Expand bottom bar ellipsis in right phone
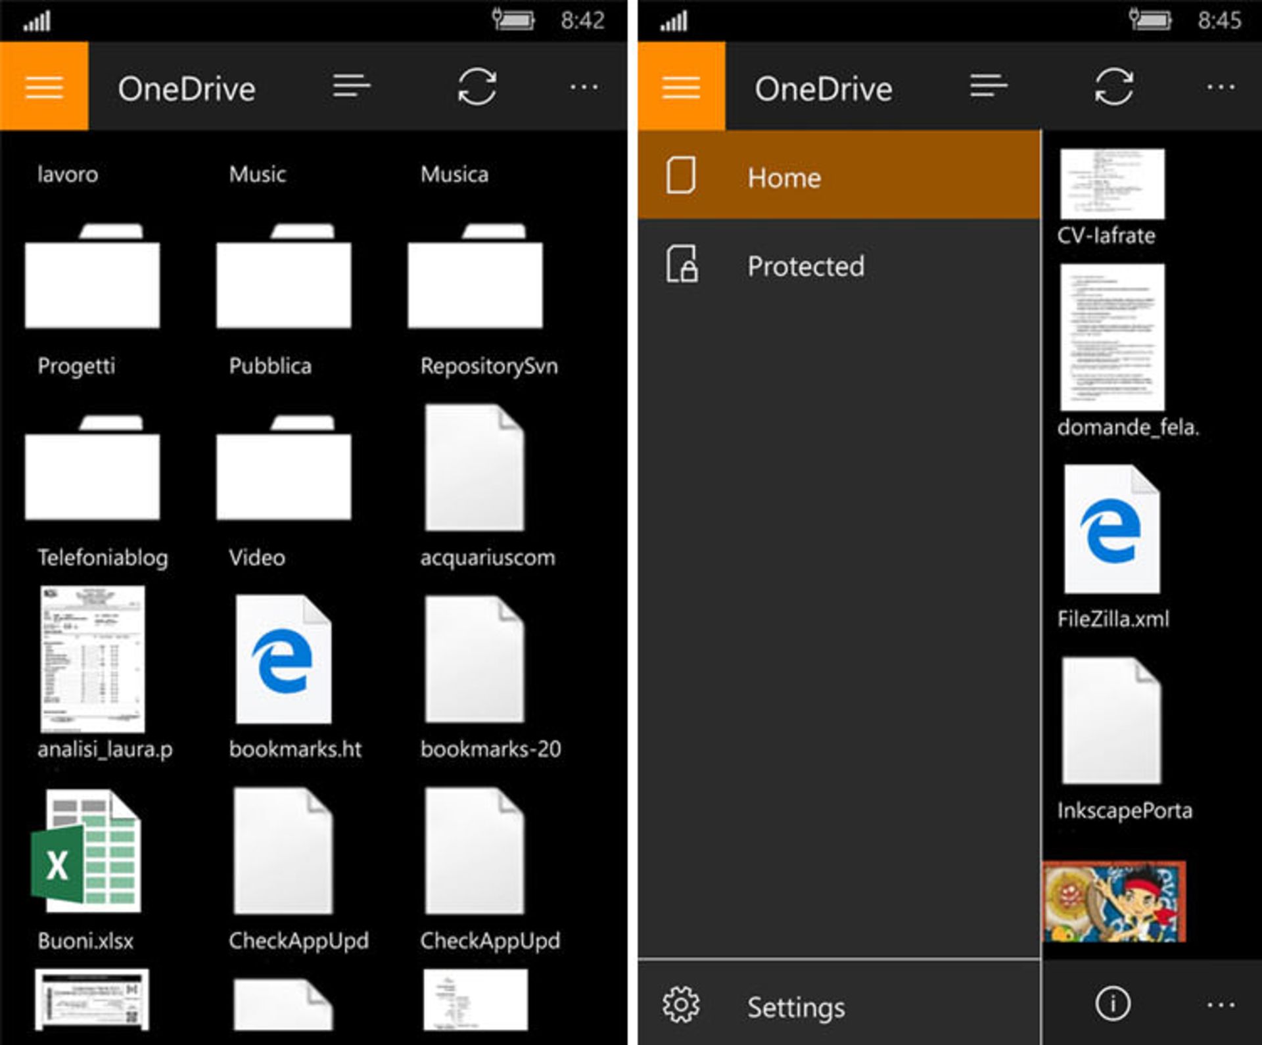Screen dimensions: 1262x1045 [1221, 1005]
